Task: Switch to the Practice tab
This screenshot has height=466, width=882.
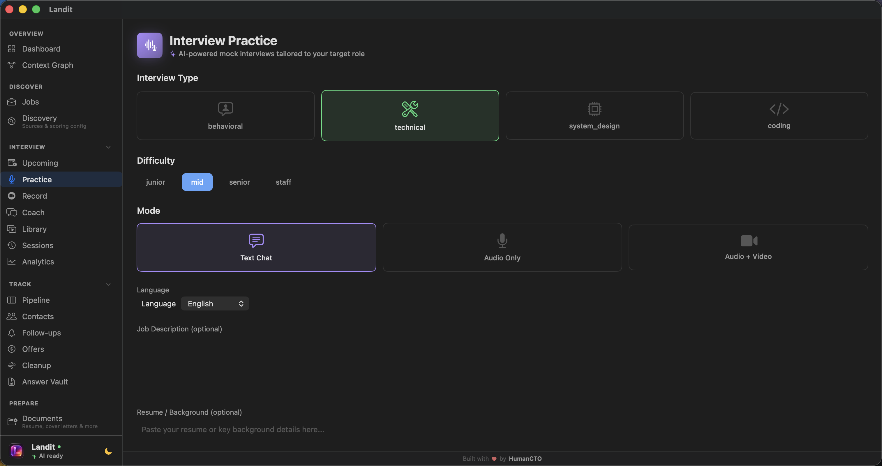Action: coord(38,179)
